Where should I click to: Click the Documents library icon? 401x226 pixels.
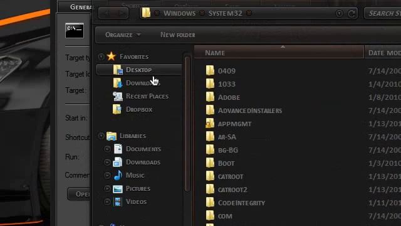coord(118,149)
